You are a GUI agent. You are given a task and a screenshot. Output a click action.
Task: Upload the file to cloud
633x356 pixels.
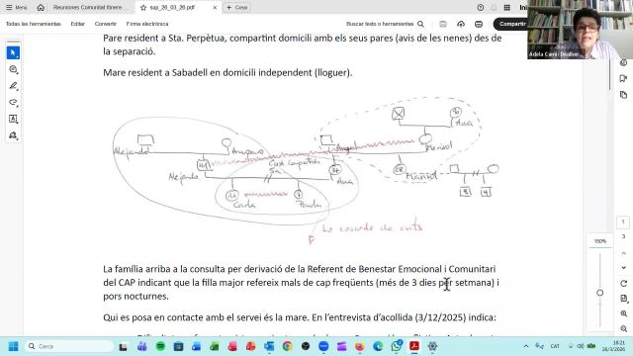click(461, 24)
